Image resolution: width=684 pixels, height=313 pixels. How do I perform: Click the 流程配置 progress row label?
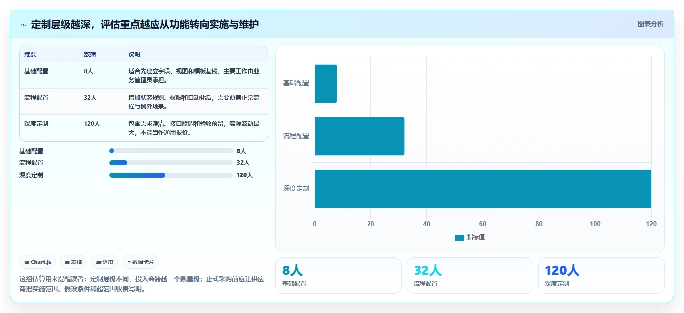pos(31,163)
